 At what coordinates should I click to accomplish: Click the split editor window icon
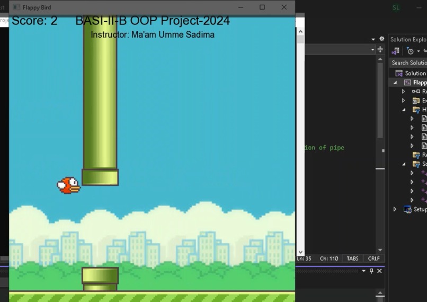(x=380, y=50)
